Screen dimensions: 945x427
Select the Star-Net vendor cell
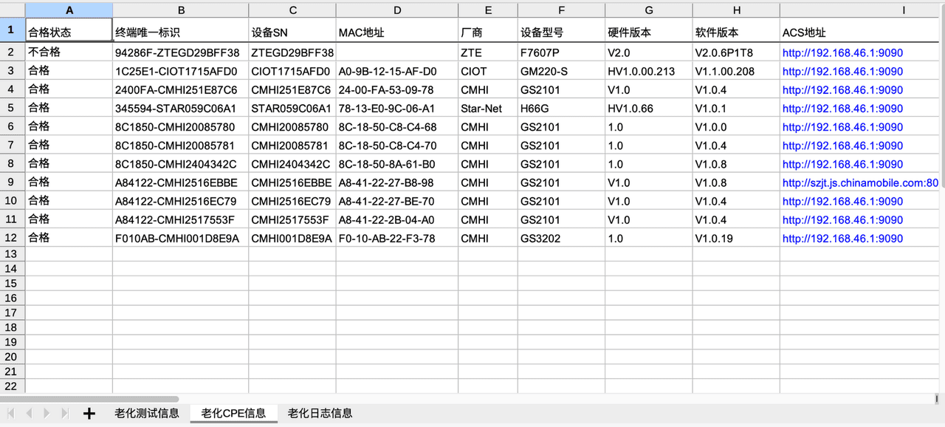pyautogui.click(x=481, y=109)
